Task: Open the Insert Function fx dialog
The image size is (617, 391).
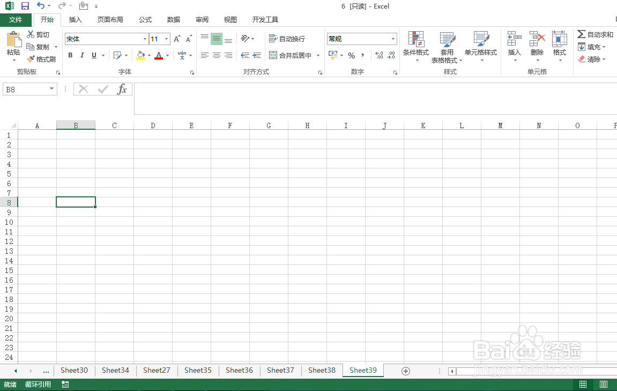Action: click(122, 89)
